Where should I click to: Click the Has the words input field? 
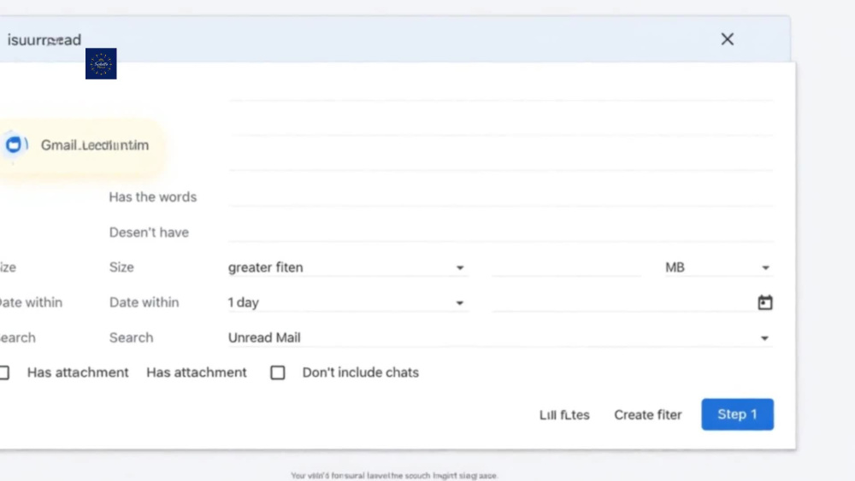(x=500, y=197)
